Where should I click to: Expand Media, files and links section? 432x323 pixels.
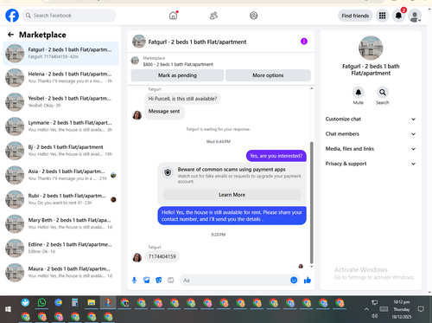(x=371, y=149)
